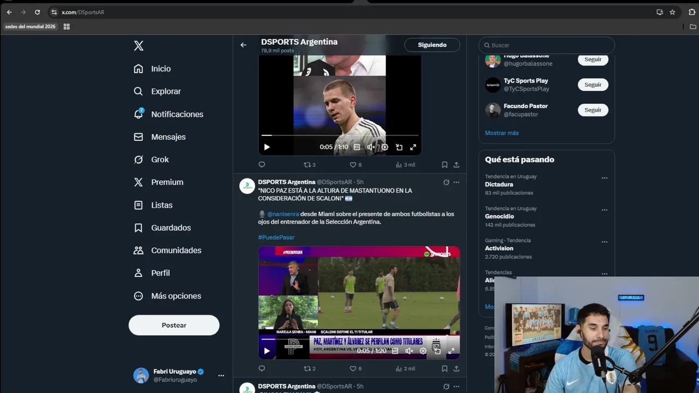Screen dimensions: 699x393
Task: Follow TyC Sports Play
Action: [x=593, y=85]
